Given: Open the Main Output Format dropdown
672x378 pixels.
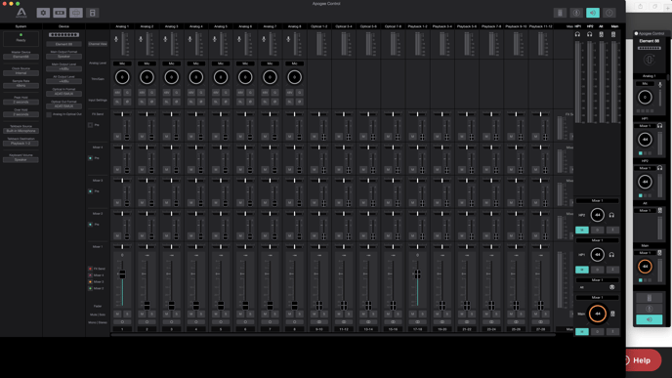Looking at the screenshot, I should pos(63,57).
